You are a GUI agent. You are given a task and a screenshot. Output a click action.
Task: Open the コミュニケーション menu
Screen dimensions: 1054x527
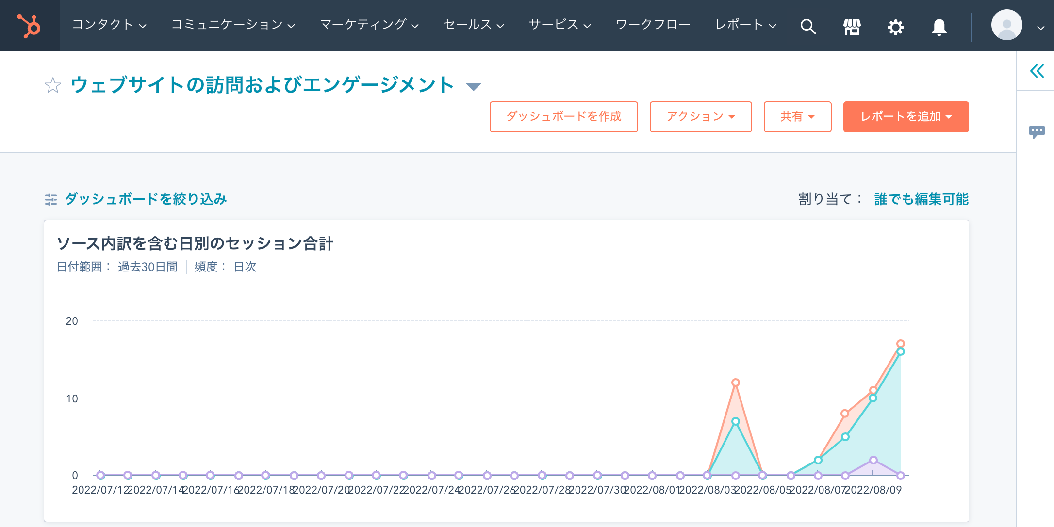(233, 25)
